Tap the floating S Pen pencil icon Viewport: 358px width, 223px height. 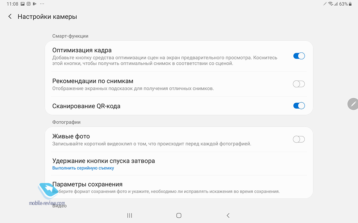353,104
